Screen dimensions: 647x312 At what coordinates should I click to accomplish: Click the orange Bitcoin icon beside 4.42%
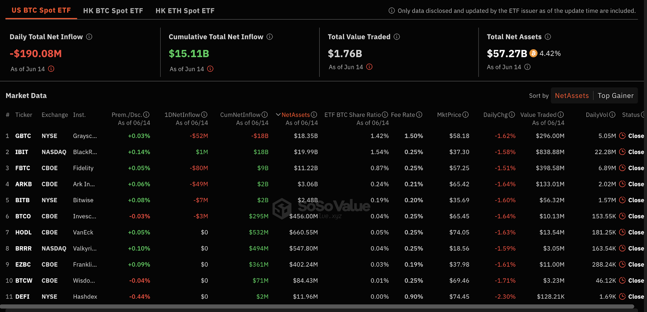click(533, 53)
